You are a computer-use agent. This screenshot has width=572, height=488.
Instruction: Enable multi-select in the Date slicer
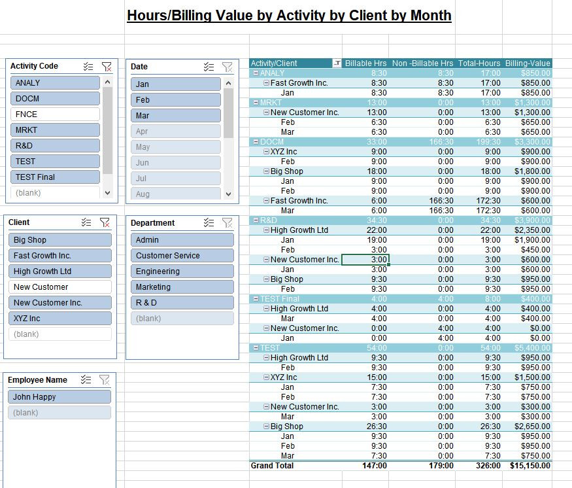[209, 66]
